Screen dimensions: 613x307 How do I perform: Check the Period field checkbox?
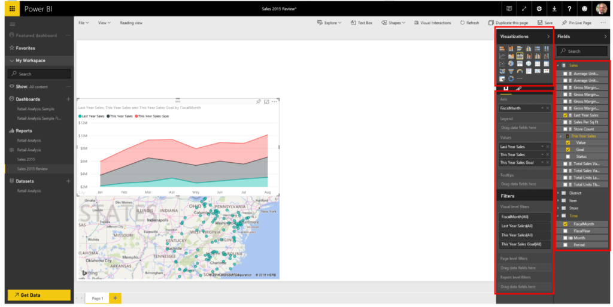pos(565,245)
